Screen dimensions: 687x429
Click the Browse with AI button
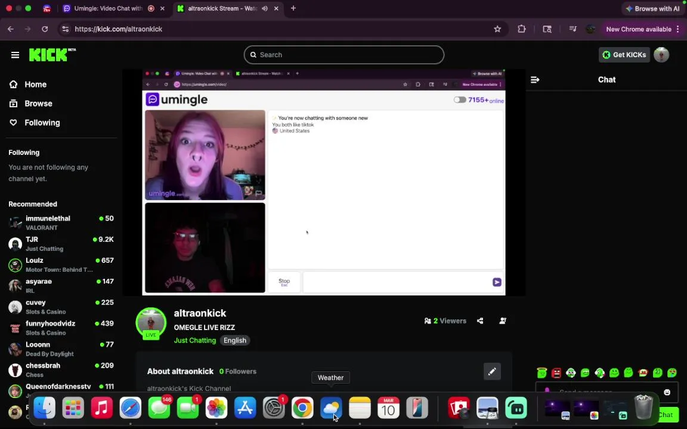click(x=652, y=8)
